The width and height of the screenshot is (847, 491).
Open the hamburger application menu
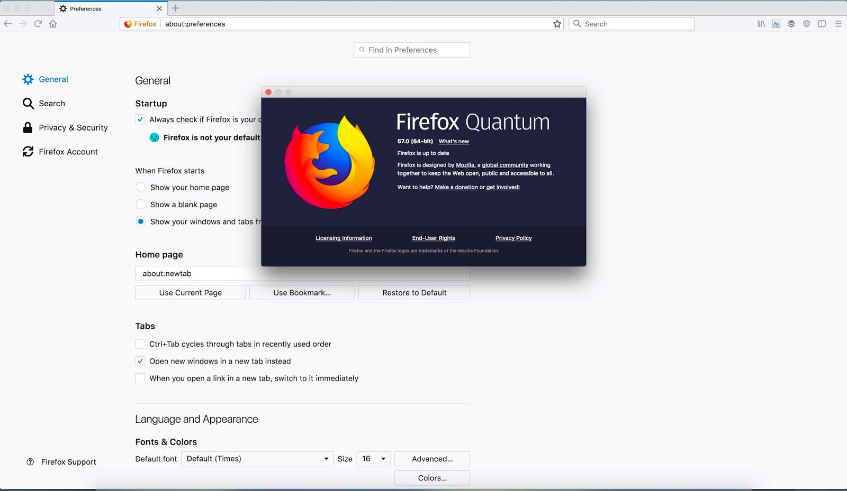coord(838,24)
